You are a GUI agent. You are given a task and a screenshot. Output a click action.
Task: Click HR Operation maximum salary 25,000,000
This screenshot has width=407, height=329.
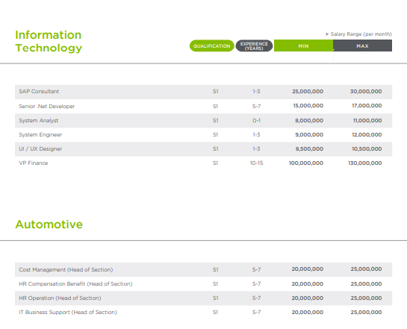366,298
